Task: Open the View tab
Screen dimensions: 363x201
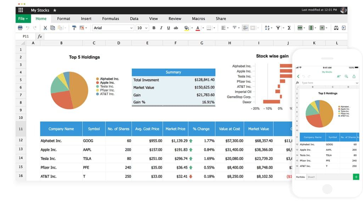Action: coord(153,19)
